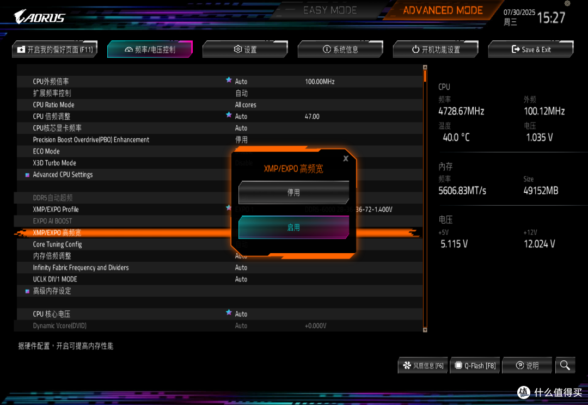Click the 47.00 CPU ratio value
Image resolution: width=588 pixels, height=405 pixels.
pyautogui.click(x=312, y=116)
